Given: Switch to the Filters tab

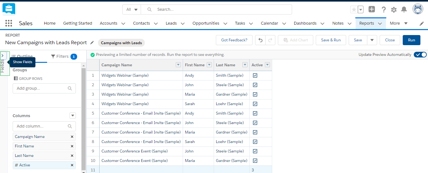Looking at the screenshot, I should coord(63,57).
